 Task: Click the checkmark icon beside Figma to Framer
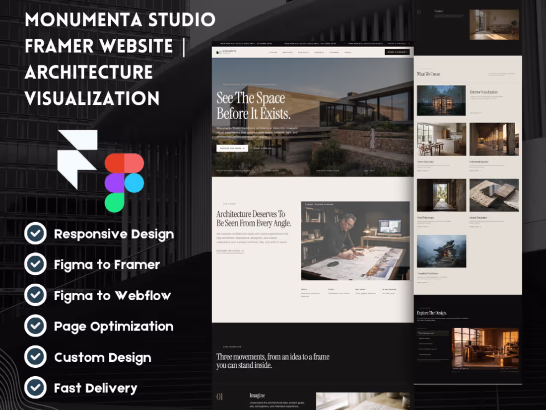[x=36, y=264]
